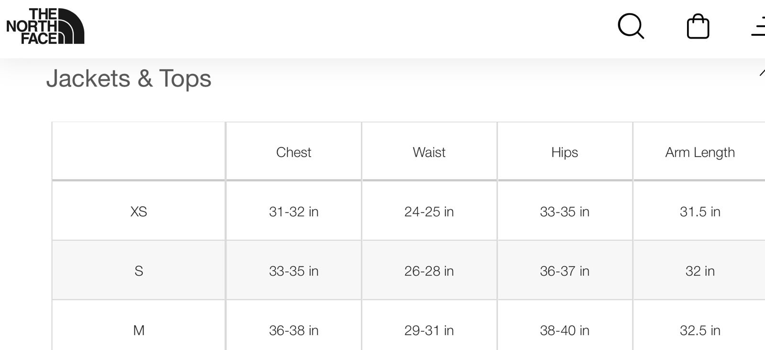
Task: Click the XS arm length 31.5 in
Action: point(700,212)
